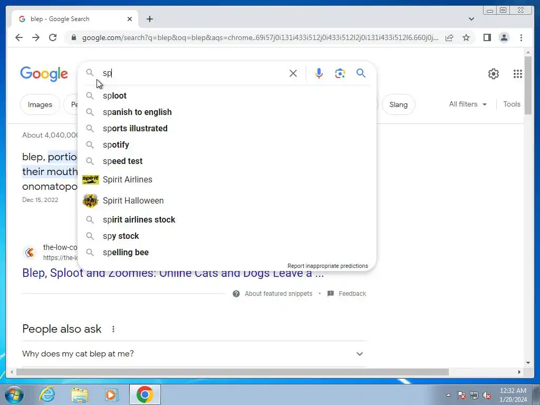Close the blep - Google Search tab
Viewport: 540px width, 405px height.
click(130, 19)
